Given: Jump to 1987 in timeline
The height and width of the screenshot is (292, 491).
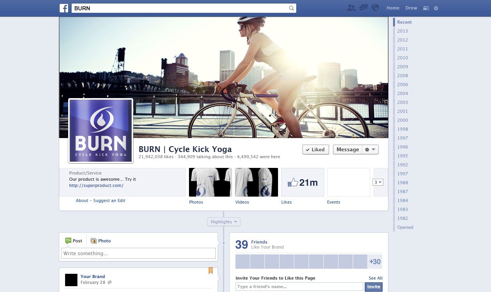Looking at the screenshot, I should pos(402,192).
